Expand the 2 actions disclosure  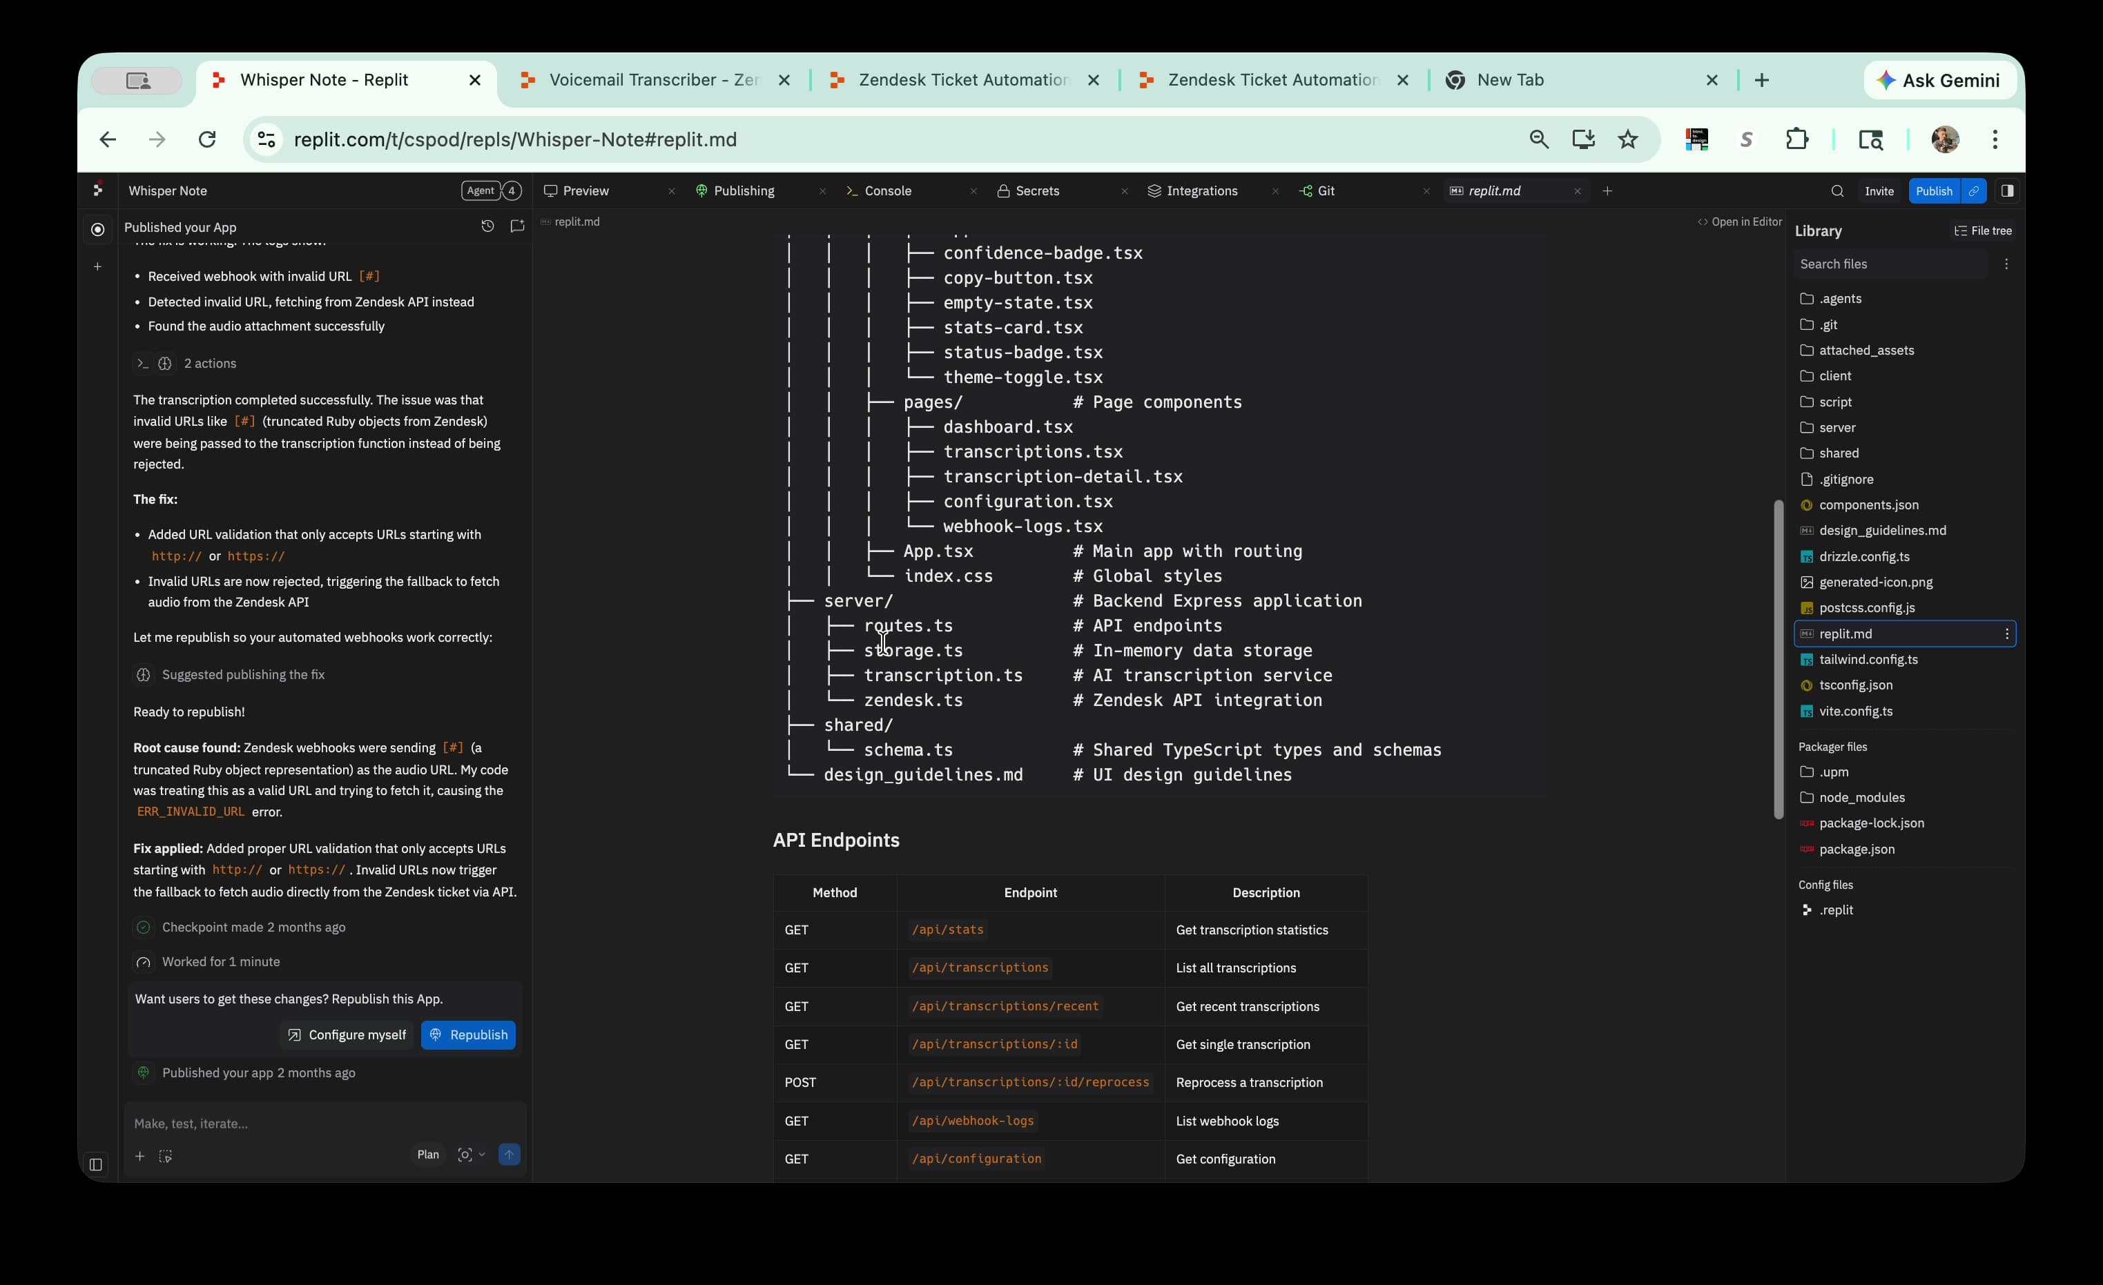point(210,364)
